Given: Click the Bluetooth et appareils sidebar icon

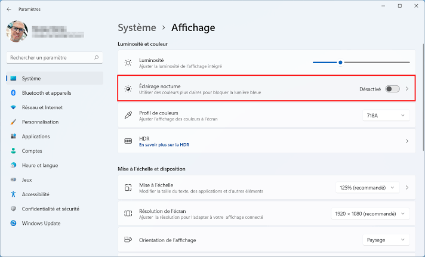Looking at the screenshot, I should click(x=13, y=93).
